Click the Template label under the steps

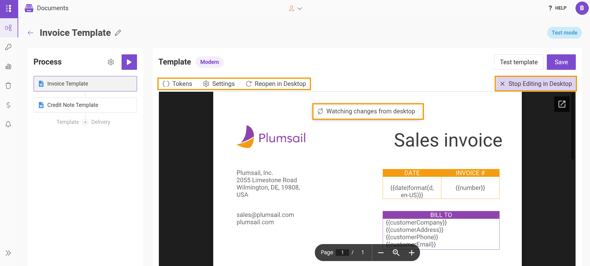[x=68, y=122]
